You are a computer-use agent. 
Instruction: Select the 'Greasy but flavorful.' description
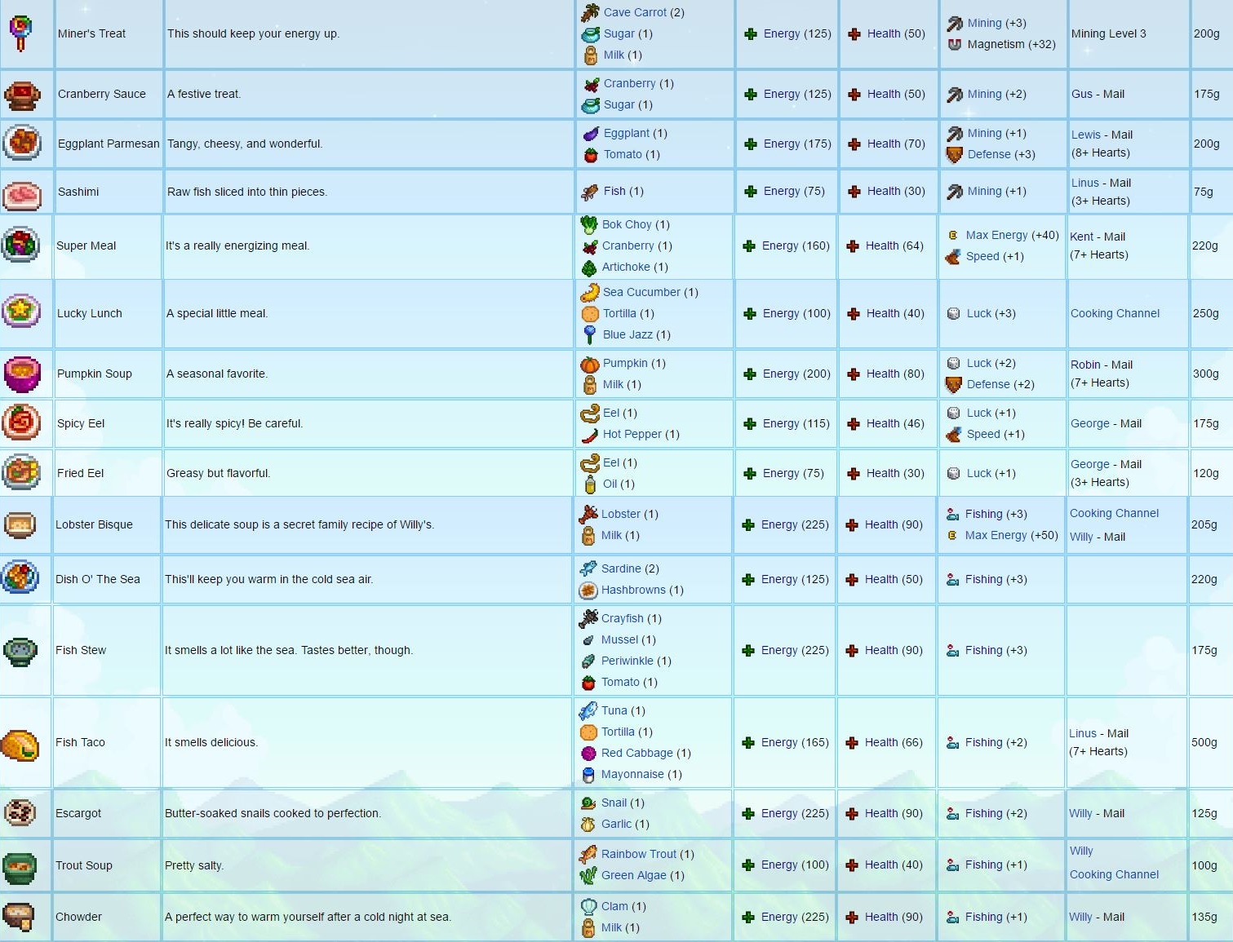tap(218, 473)
